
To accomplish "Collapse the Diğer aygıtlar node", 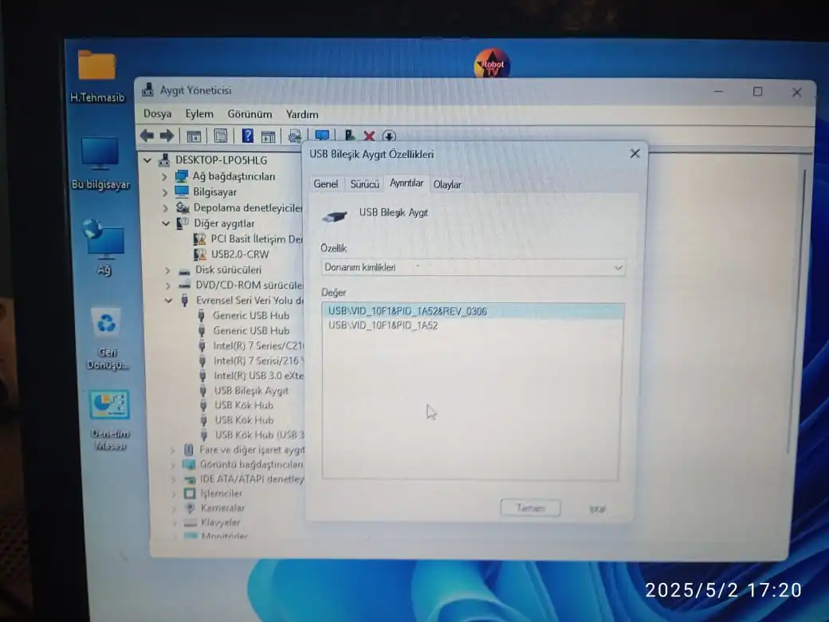I will coord(166,223).
